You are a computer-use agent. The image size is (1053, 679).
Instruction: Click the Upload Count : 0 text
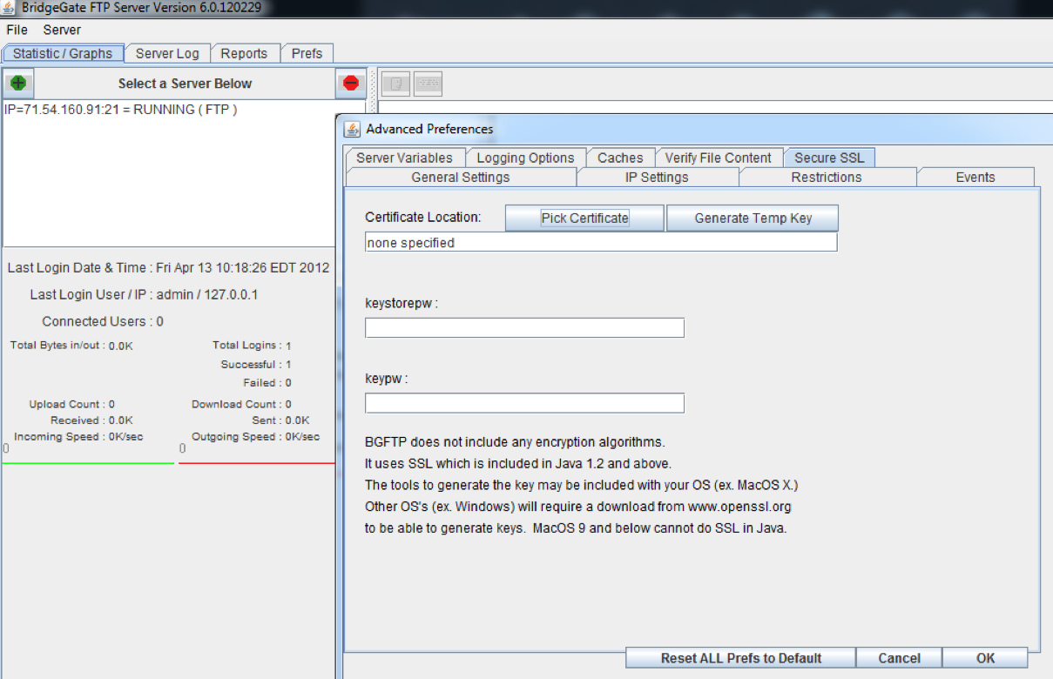tap(71, 404)
